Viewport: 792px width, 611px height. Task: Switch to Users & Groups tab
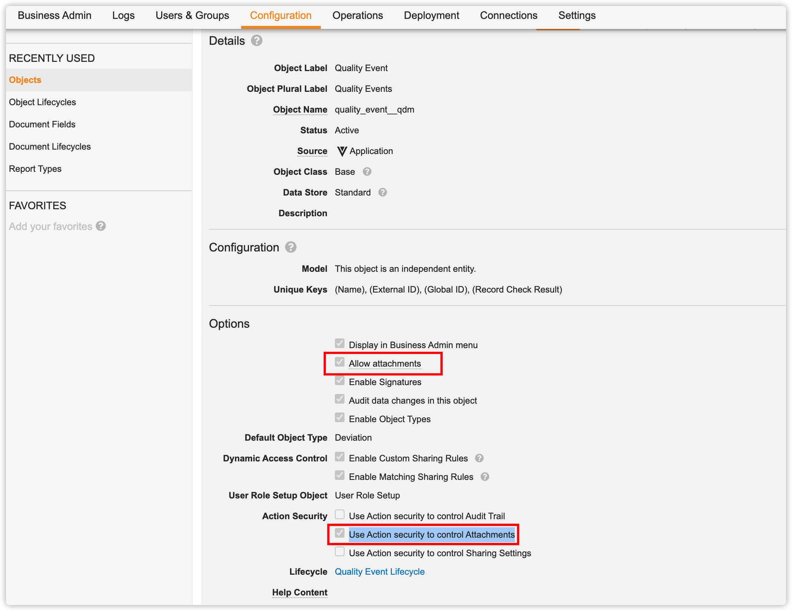click(192, 16)
